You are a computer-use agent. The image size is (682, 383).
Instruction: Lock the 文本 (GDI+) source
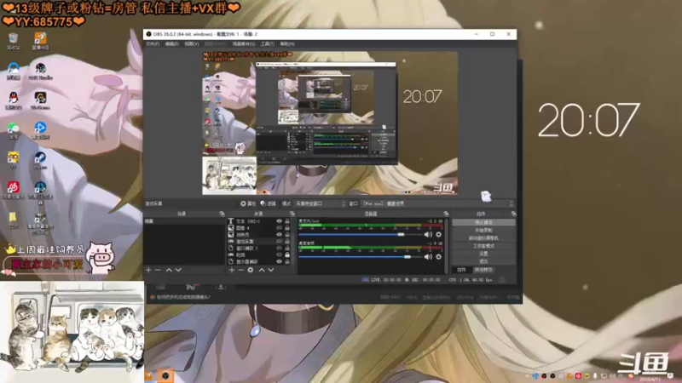pyautogui.click(x=287, y=221)
